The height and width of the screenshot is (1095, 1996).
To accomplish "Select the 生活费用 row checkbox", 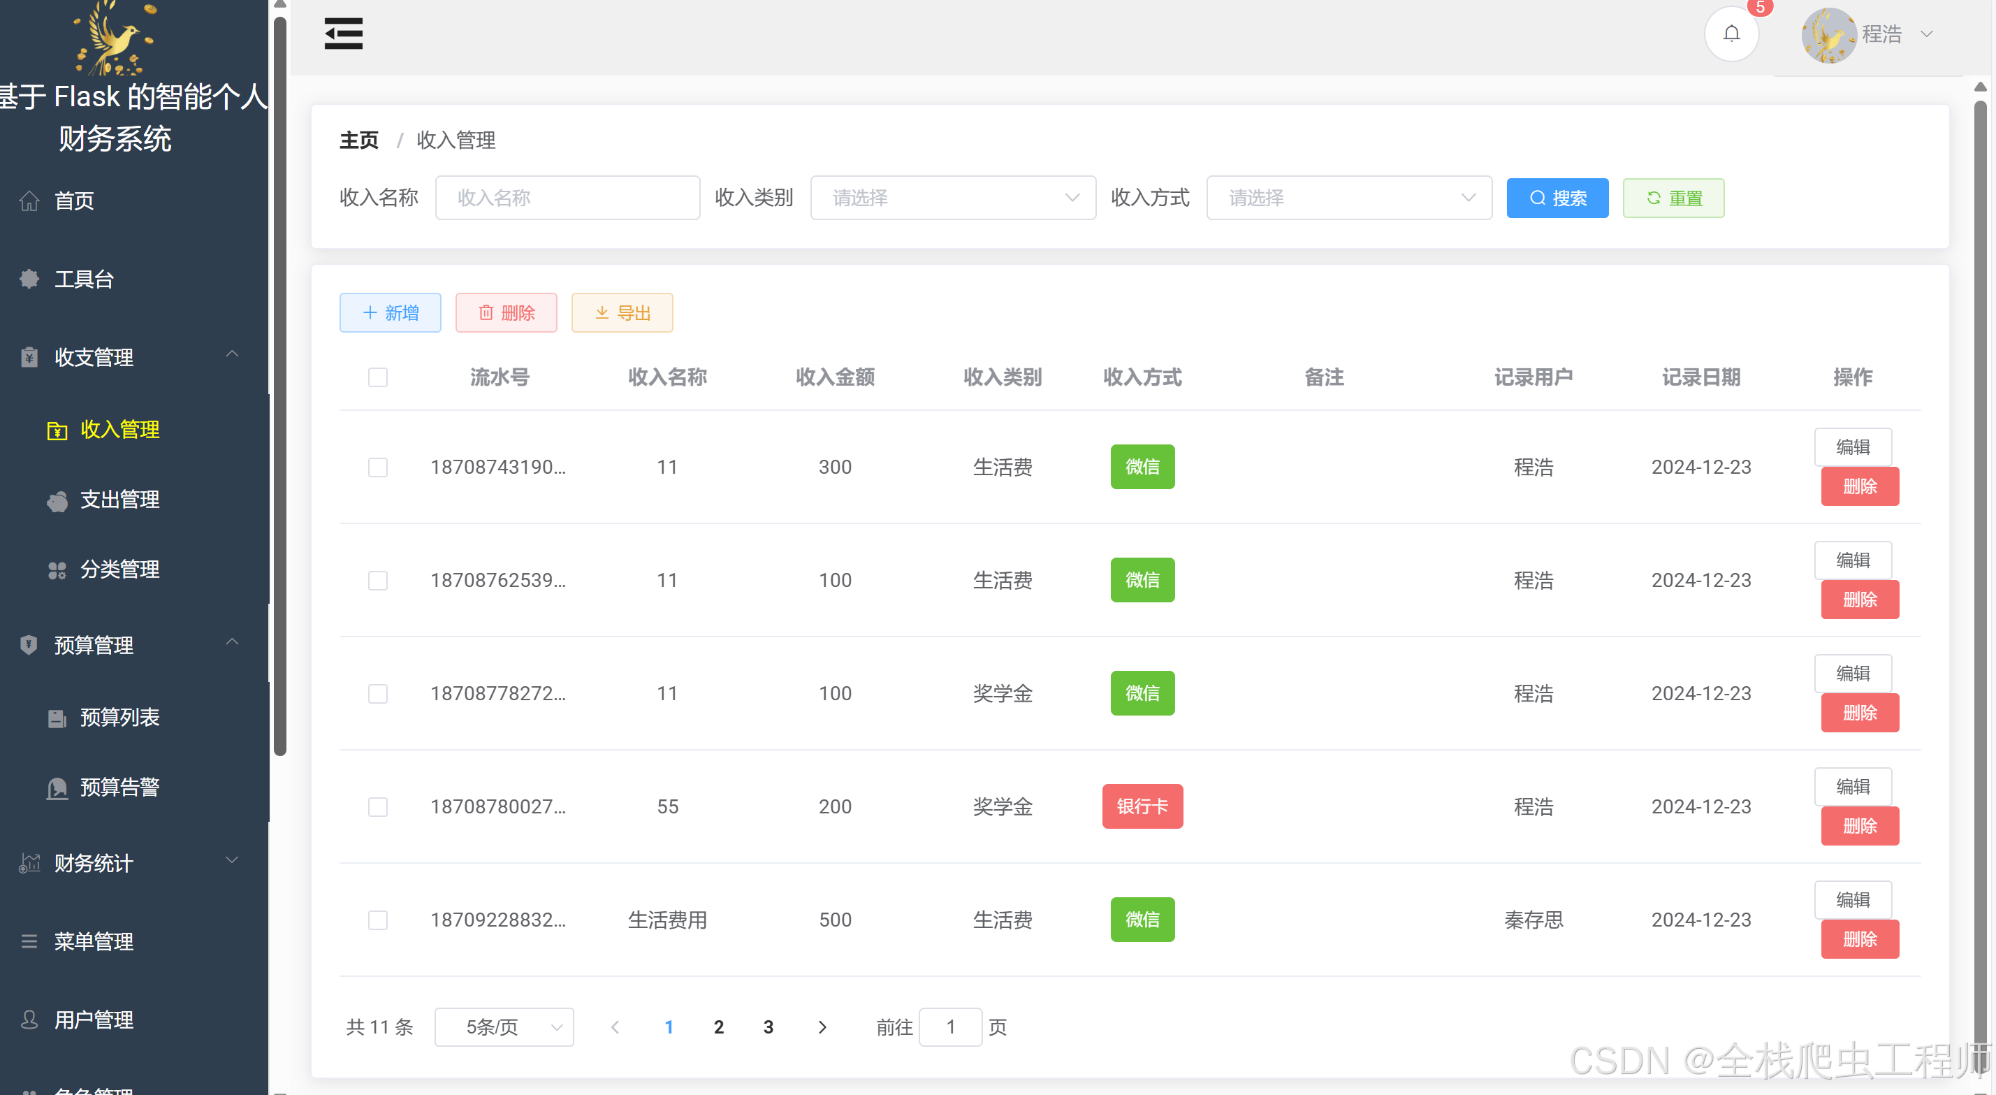I will point(377,920).
